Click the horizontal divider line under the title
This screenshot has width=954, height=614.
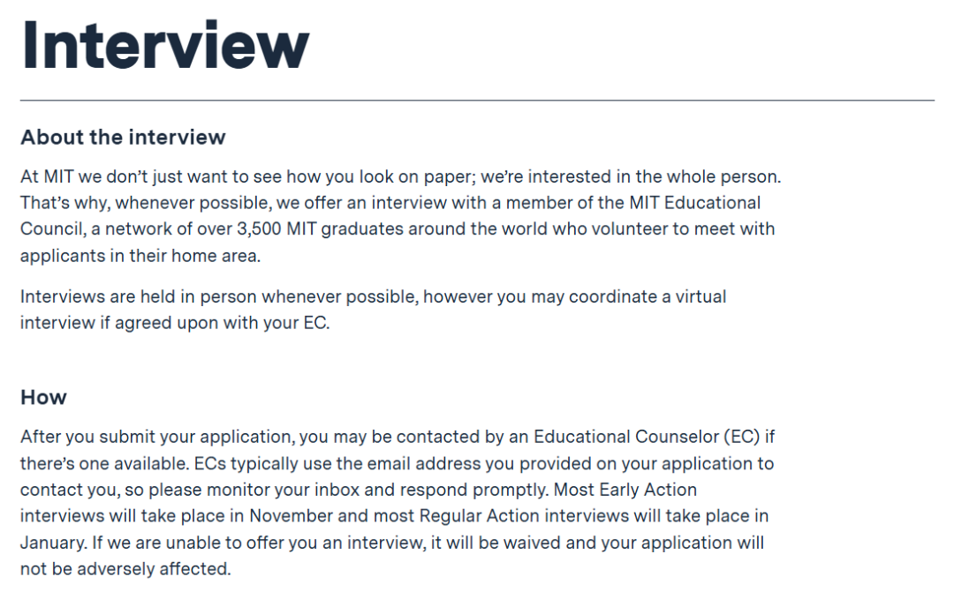[477, 101]
